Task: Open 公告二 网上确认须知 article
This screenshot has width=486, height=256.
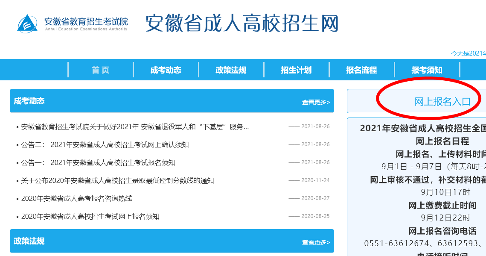Action: click(x=105, y=145)
